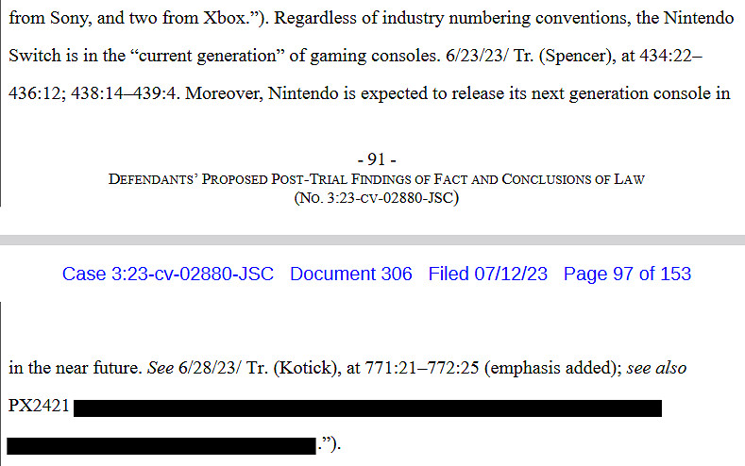Click the page number "- 91 -"
Viewport: 745px width, 466px height.
(x=377, y=159)
